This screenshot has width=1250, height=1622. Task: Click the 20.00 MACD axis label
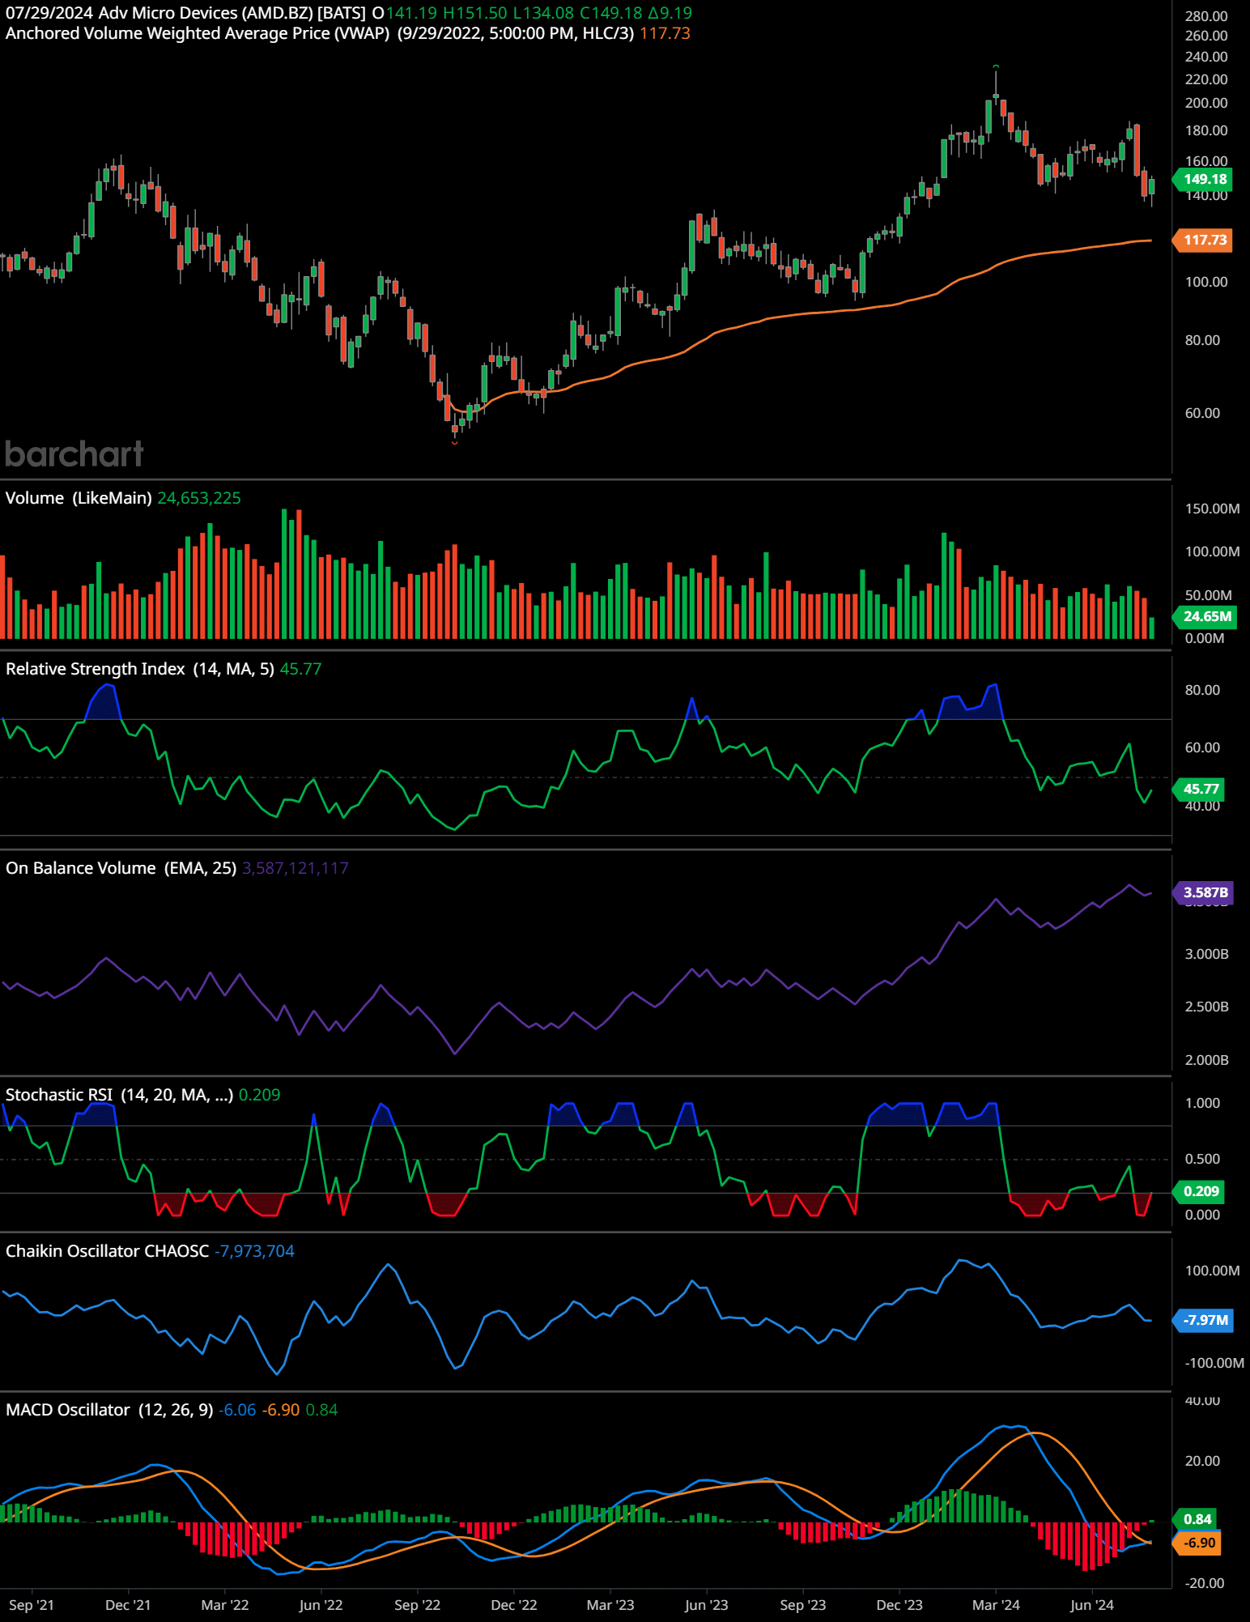(1202, 1461)
